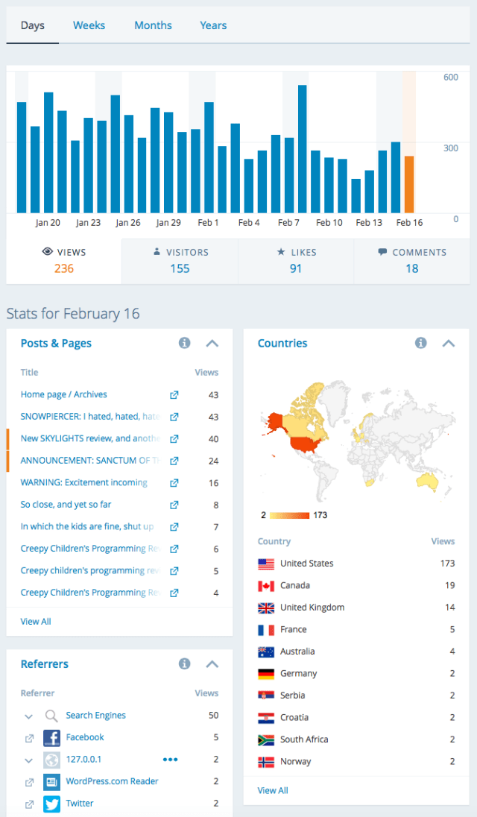Viewport: 477px width, 817px height.
Task: Click Australia on the world map
Action: tap(427, 482)
